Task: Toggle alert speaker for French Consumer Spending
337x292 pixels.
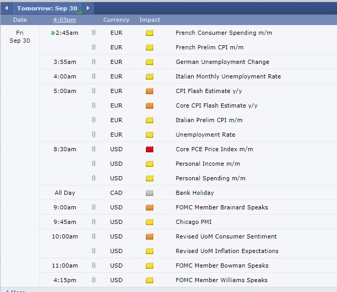Action: [x=93, y=33]
